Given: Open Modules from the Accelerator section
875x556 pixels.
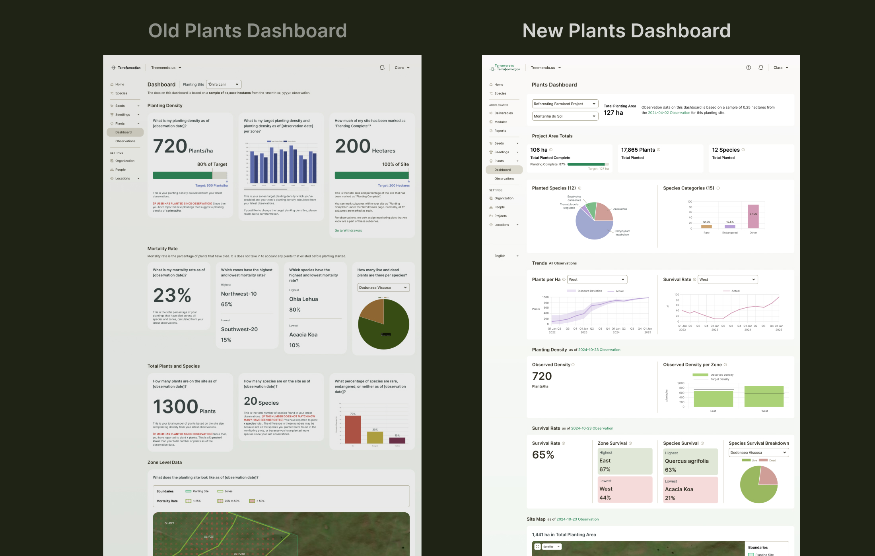Looking at the screenshot, I should coord(491,122).
